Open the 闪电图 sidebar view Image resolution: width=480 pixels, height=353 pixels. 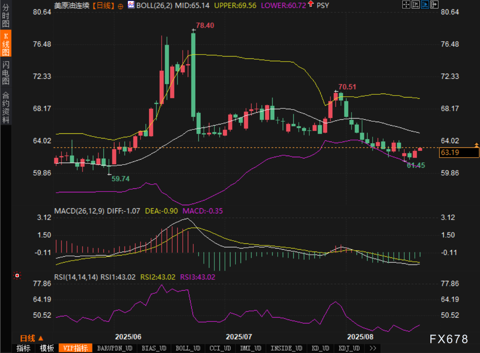pos(5,73)
